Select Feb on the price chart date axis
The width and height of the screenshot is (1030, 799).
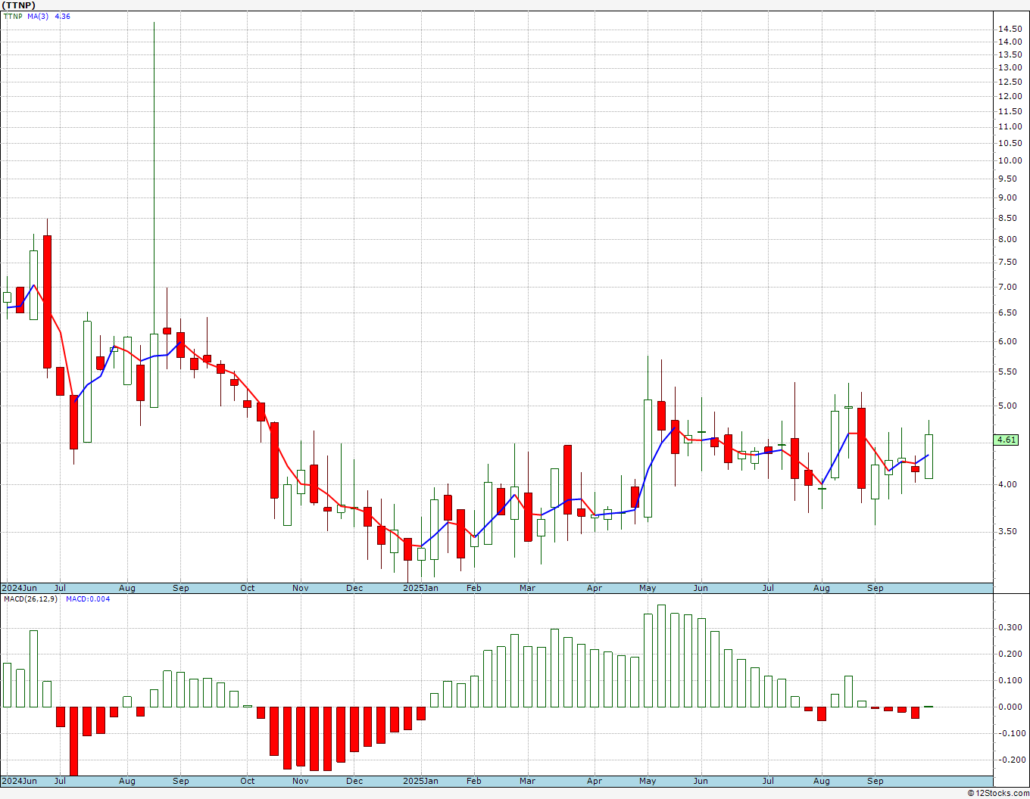click(x=473, y=588)
